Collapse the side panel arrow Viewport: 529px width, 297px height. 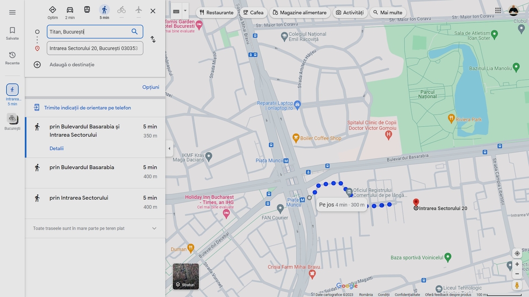coord(169,149)
